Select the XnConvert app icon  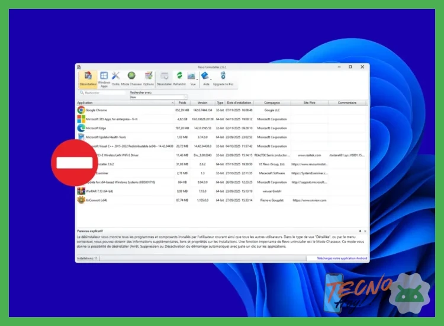pyautogui.click(x=81, y=200)
